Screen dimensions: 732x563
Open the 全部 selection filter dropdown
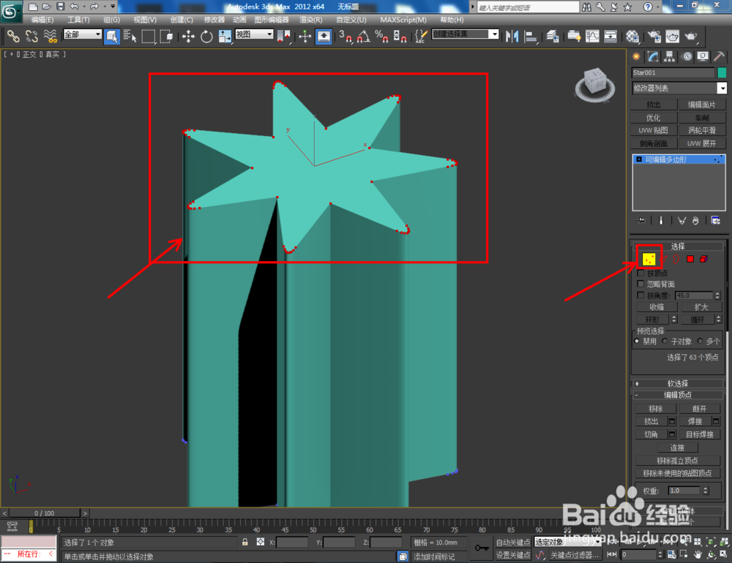(x=83, y=34)
